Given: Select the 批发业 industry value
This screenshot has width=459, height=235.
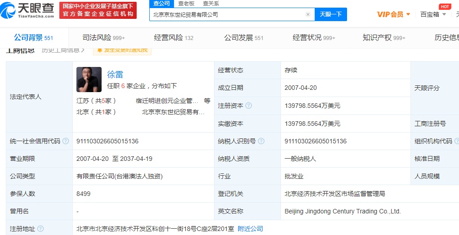Looking at the screenshot, I should pos(294,176).
